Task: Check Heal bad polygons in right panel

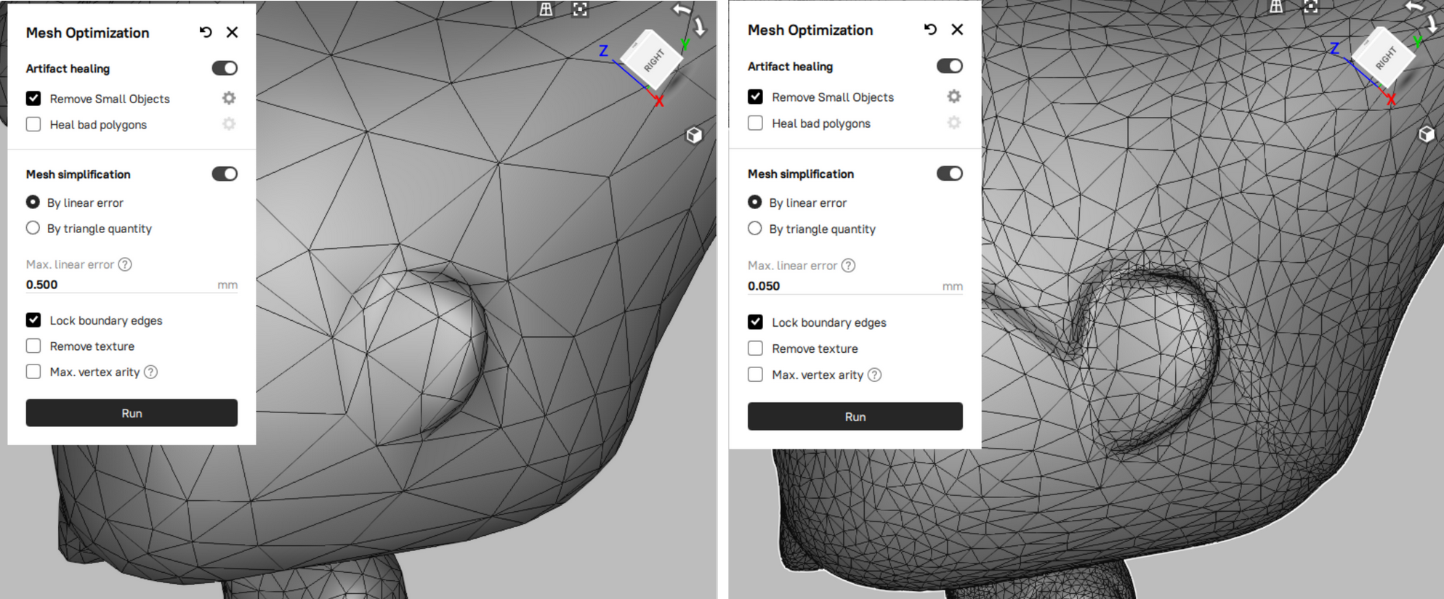Action: pyautogui.click(x=755, y=123)
